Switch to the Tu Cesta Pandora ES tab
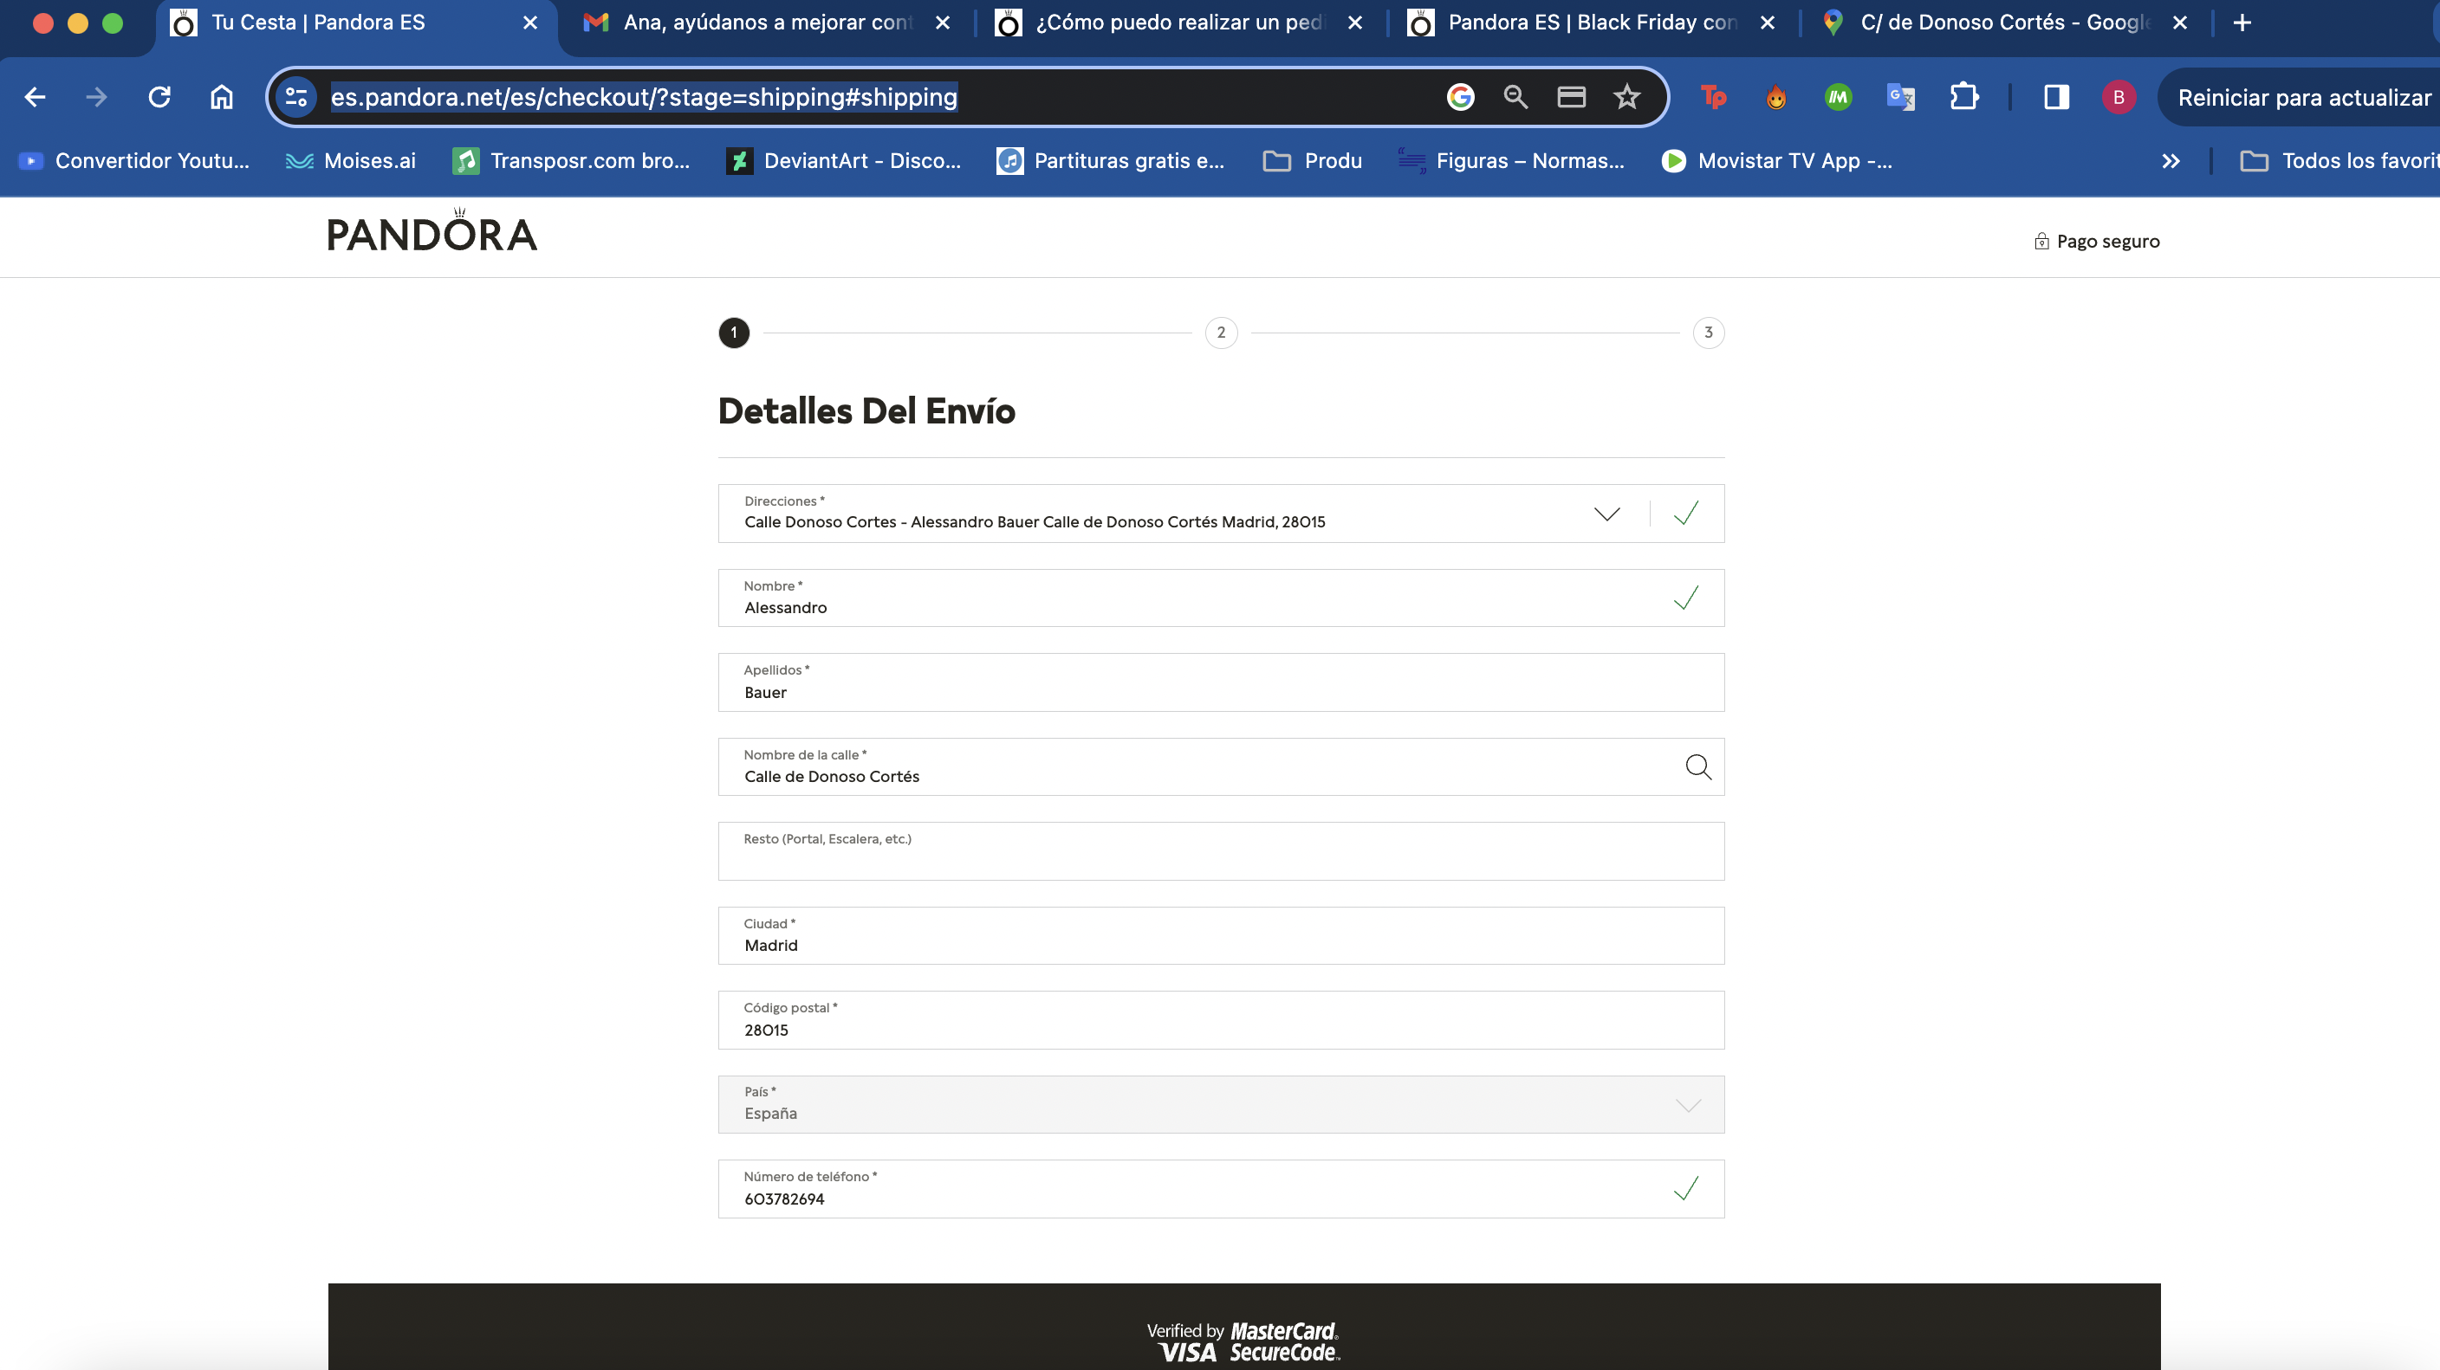 click(x=355, y=23)
